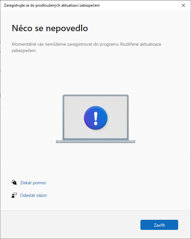Click the words Rozšířené aktualizace in the message
Image resolution: width=191 pixels, height=239 pixels.
[141, 44]
